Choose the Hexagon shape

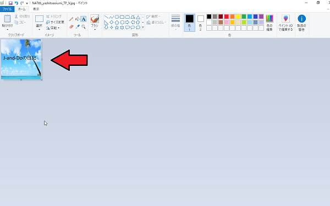pos(122,23)
